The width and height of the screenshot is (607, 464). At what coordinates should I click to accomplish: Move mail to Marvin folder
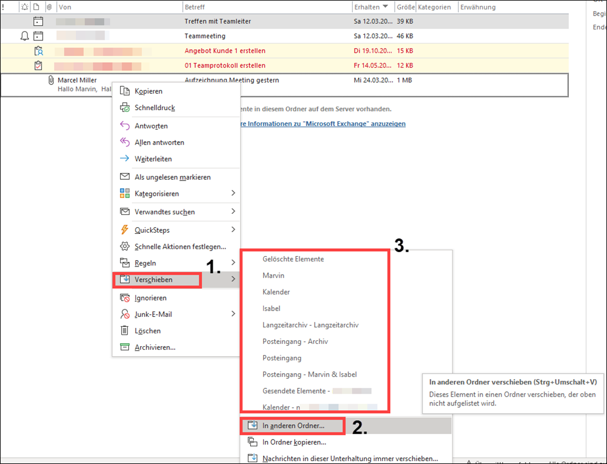pyautogui.click(x=273, y=275)
